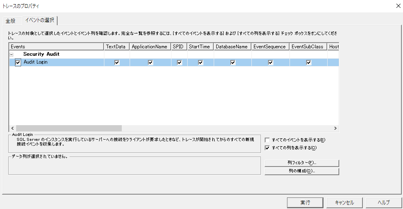Disable すべての列を表示する checkbox

coord(267,148)
